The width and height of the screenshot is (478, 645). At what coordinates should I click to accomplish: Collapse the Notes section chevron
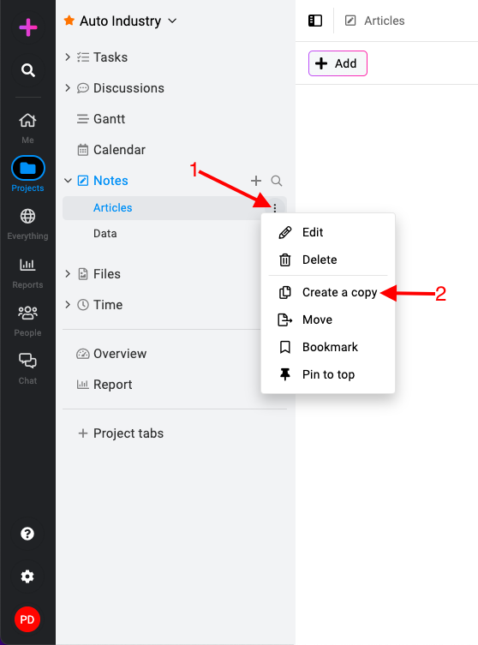68,181
